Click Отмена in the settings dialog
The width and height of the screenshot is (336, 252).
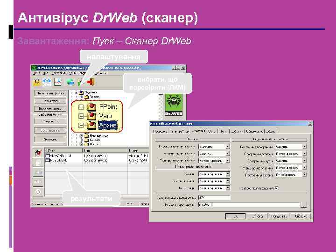point(257,216)
